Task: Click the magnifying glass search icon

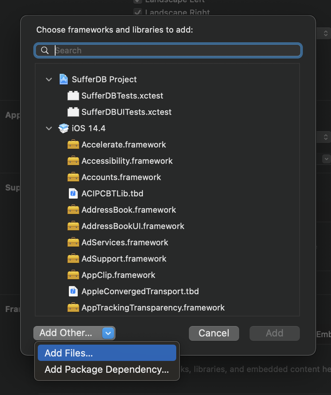Action: 45,50
